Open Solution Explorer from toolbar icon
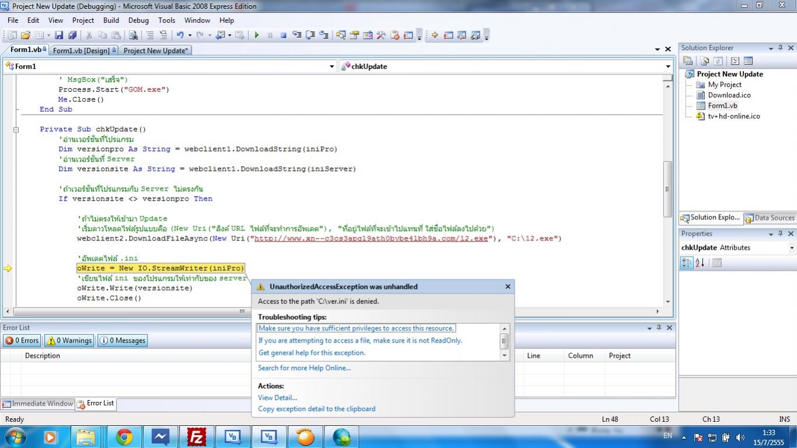 click(x=341, y=35)
